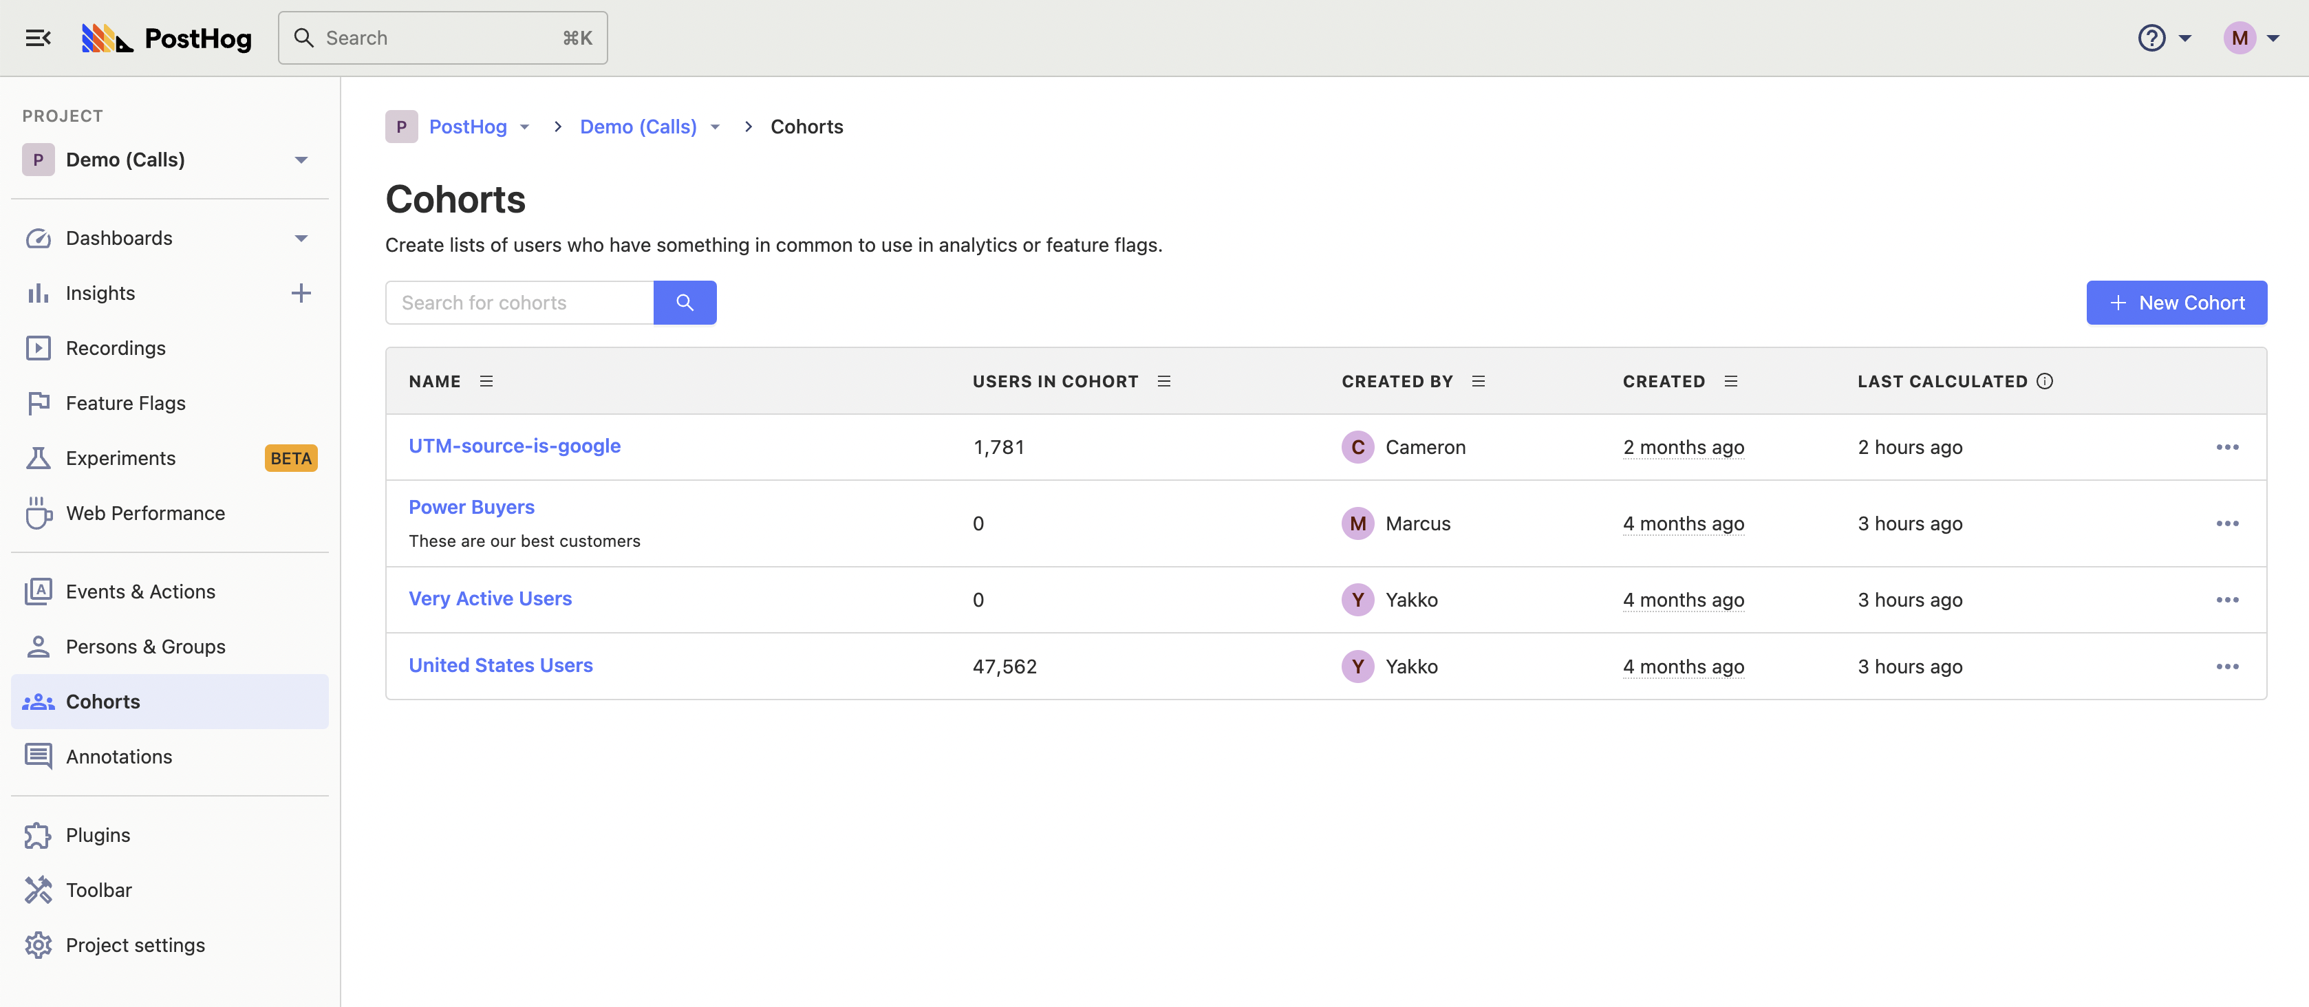Image resolution: width=2309 pixels, height=1007 pixels.
Task: Collapse the sidebar using the menu icon
Action: click(38, 38)
